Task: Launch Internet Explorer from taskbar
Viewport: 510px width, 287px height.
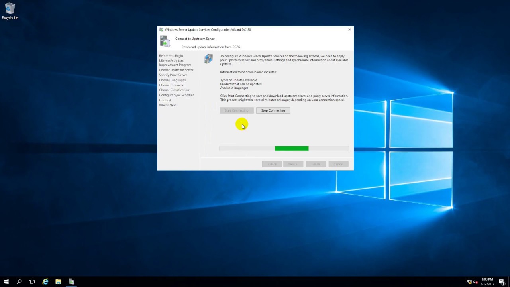Action: point(45,282)
